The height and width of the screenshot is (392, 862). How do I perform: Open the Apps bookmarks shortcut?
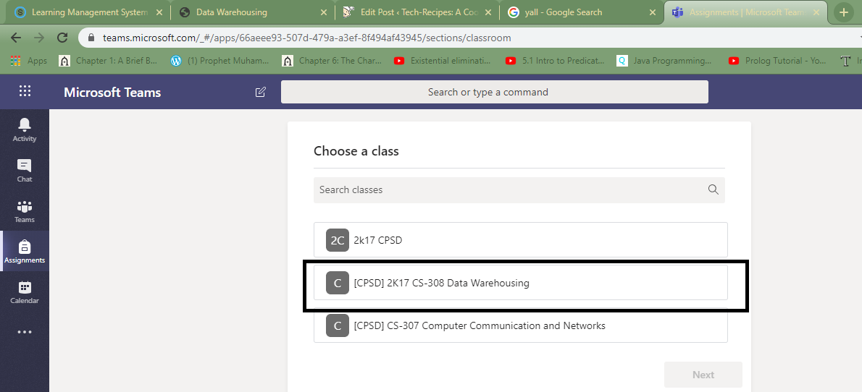(x=29, y=61)
